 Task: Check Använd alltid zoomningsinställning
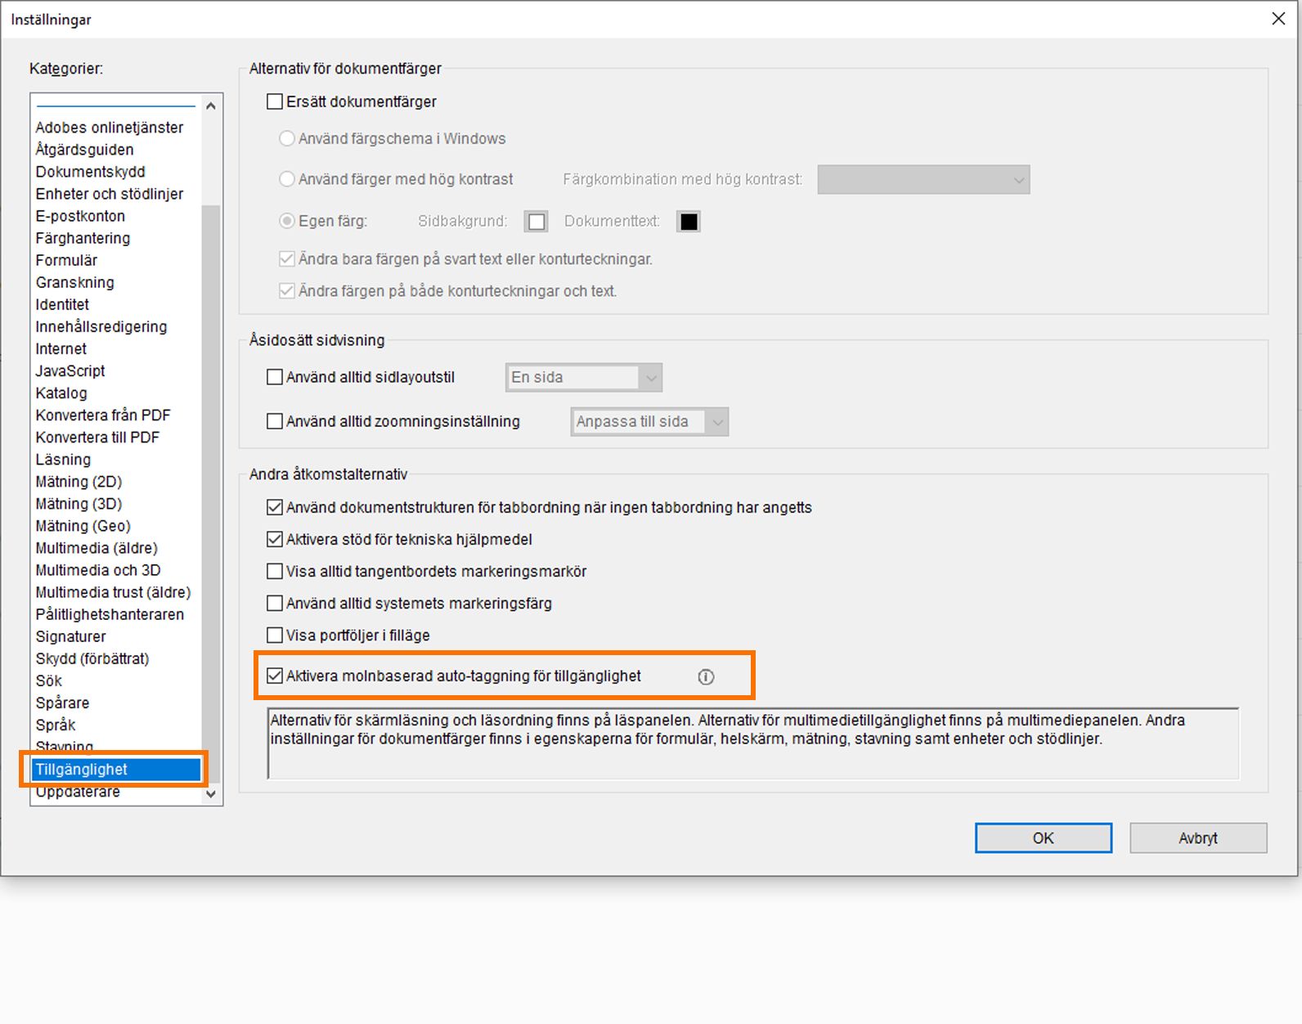tap(275, 422)
